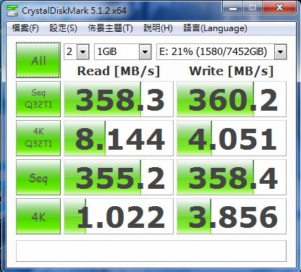This screenshot has width=301, height=272.
Task: Minimize the CrystalDiskMark window
Action: click(233, 9)
